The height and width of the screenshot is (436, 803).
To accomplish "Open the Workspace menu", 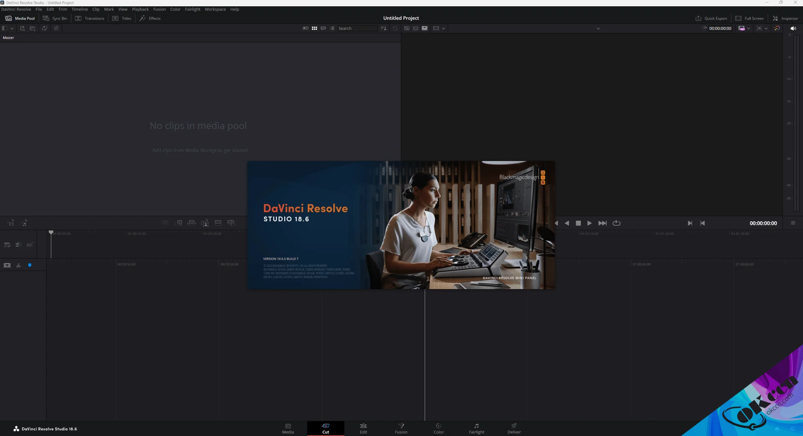I will 215,9.
